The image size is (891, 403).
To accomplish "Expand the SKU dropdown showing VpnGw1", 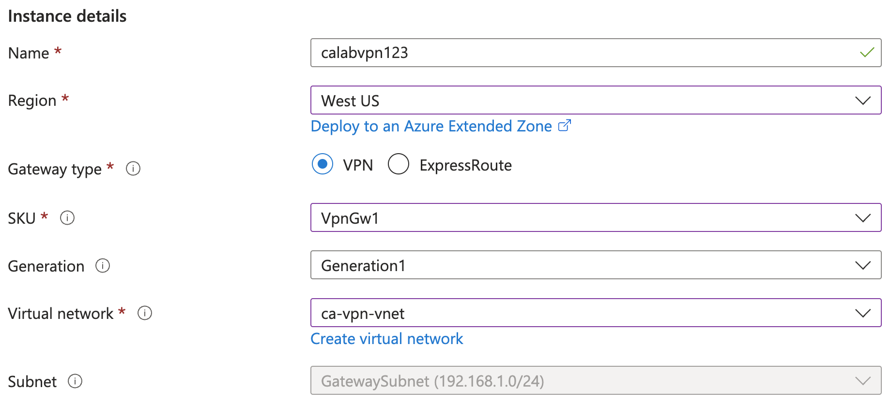I will [596, 218].
